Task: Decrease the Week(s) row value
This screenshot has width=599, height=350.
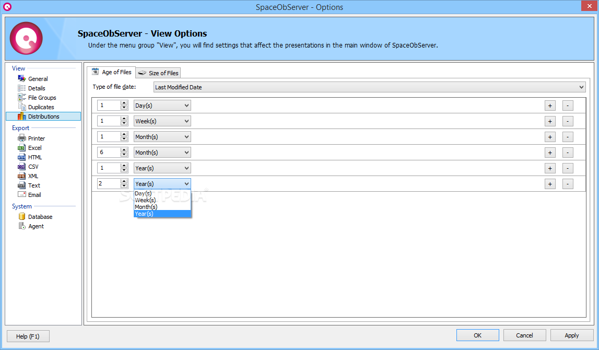Action: [124, 123]
